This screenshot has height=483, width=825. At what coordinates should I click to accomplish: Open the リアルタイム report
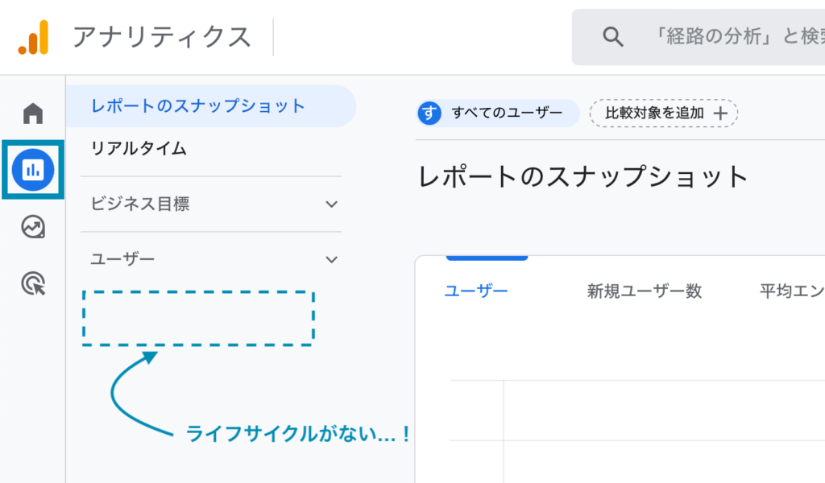[x=139, y=149]
